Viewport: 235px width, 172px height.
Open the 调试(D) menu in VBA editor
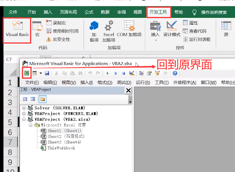click(124, 83)
